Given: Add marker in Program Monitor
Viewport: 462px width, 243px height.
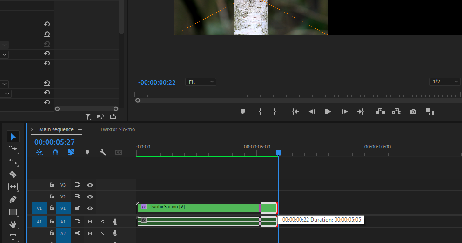Looking at the screenshot, I should (x=242, y=111).
